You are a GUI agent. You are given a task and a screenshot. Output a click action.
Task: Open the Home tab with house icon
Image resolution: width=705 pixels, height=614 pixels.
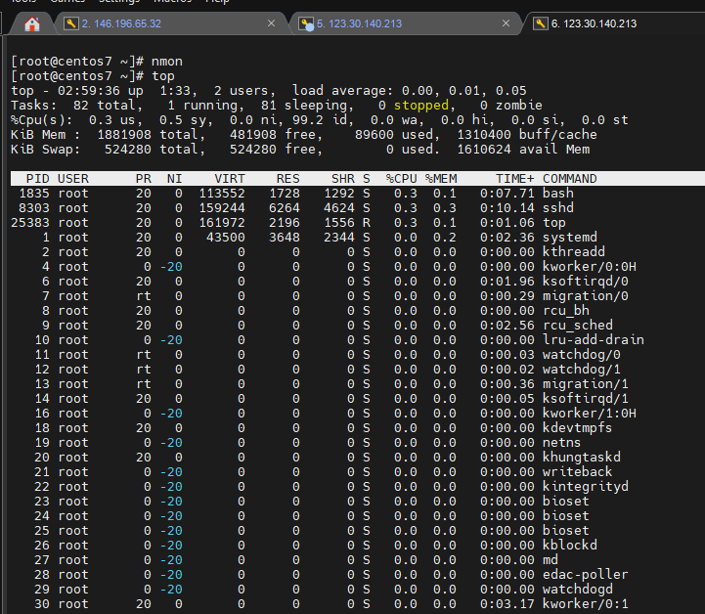[x=32, y=23]
